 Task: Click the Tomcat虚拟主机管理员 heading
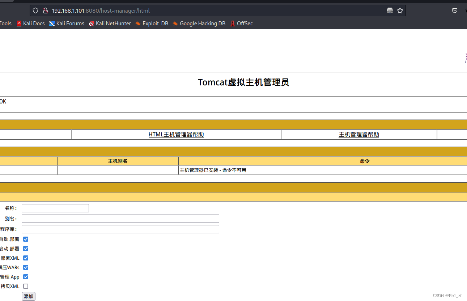pyautogui.click(x=243, y=82)
